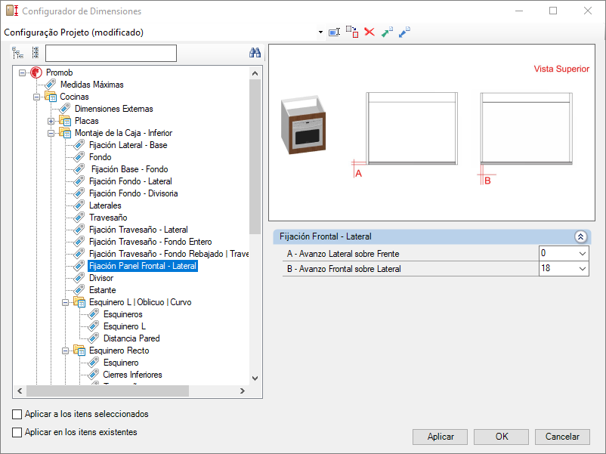
Task: Open the A - Avanzo Lateral value dropdown
Action: coord(583,254)
